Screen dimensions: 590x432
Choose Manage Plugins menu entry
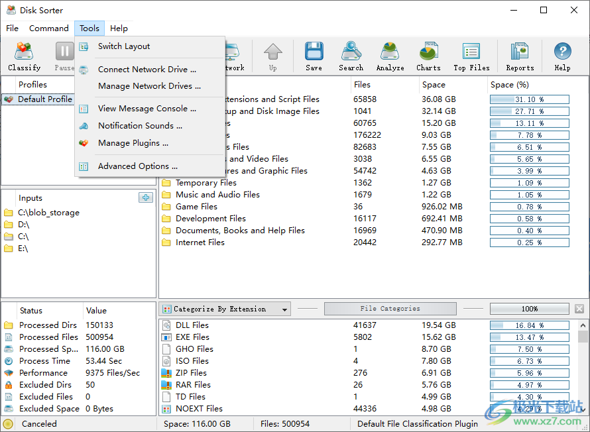(150, 143)
